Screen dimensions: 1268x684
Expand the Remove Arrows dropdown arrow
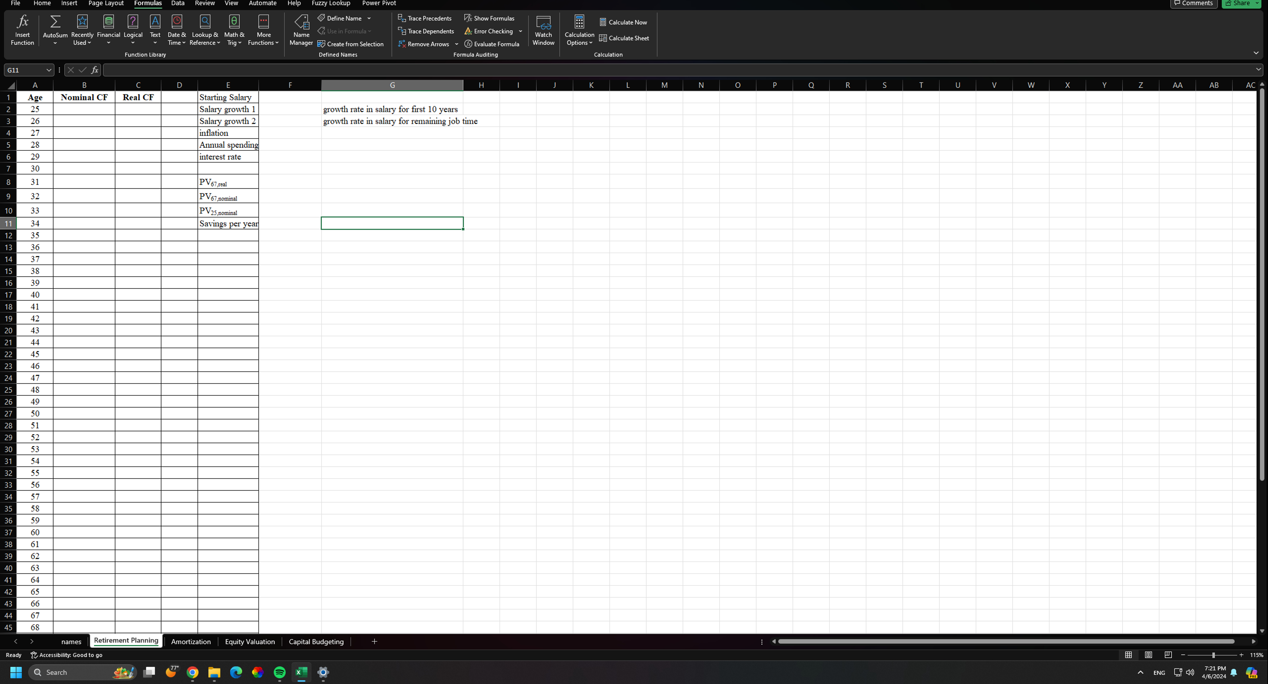pyautogui.click(x=456, y=44)
